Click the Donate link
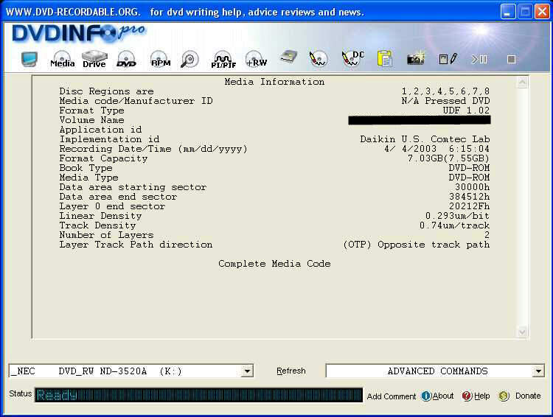This screenshot has width=553, height=417. point(528,396)
